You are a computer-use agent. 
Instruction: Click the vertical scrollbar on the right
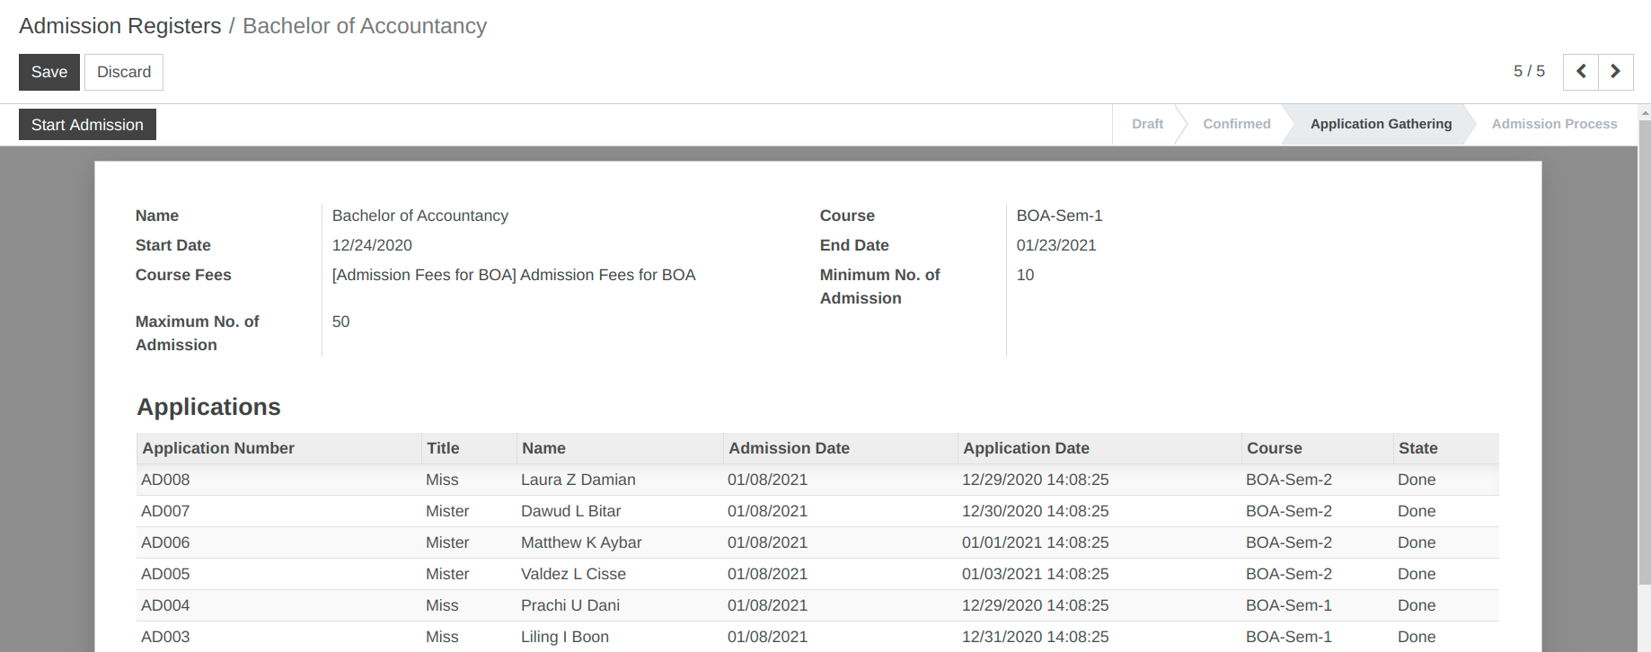pyautogui.click(x=1644, y=359)
